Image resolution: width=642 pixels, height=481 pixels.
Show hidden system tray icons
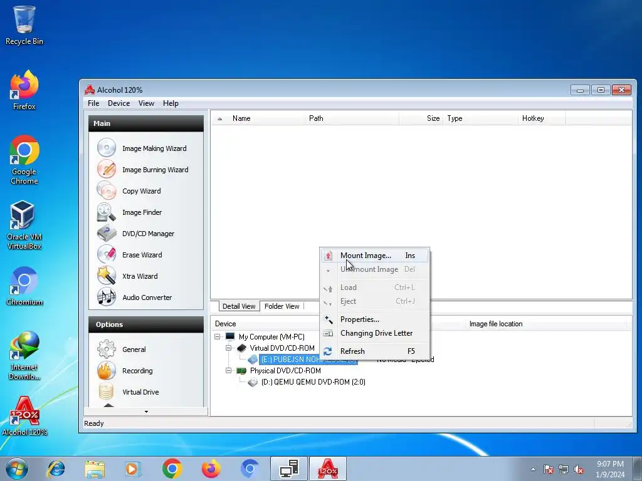point(533,469)
